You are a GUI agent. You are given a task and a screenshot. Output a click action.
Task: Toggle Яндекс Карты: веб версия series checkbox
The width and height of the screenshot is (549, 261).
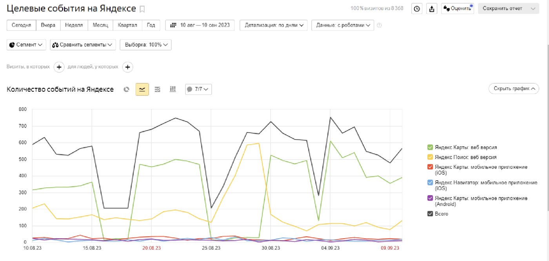(x=430, y=147)
